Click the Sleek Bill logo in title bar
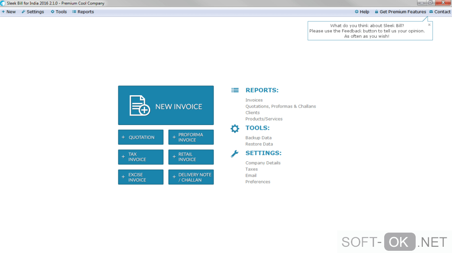 (3, 4)
